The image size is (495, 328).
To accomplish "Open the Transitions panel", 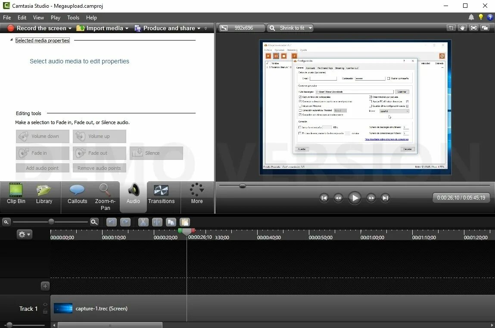I will coord(162,194).
